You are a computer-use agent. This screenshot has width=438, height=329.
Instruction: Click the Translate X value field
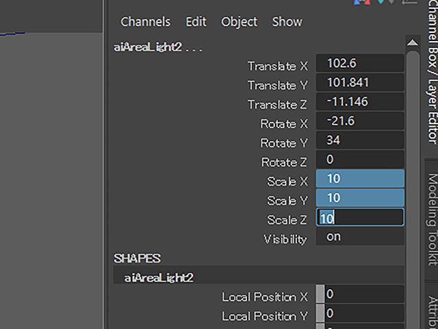(x=360, y=63)
